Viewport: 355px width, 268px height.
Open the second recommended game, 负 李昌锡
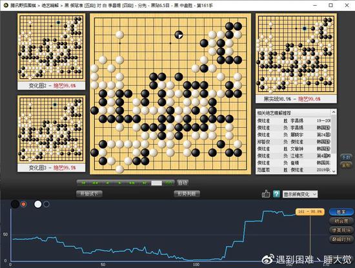[x=294, y=128]
